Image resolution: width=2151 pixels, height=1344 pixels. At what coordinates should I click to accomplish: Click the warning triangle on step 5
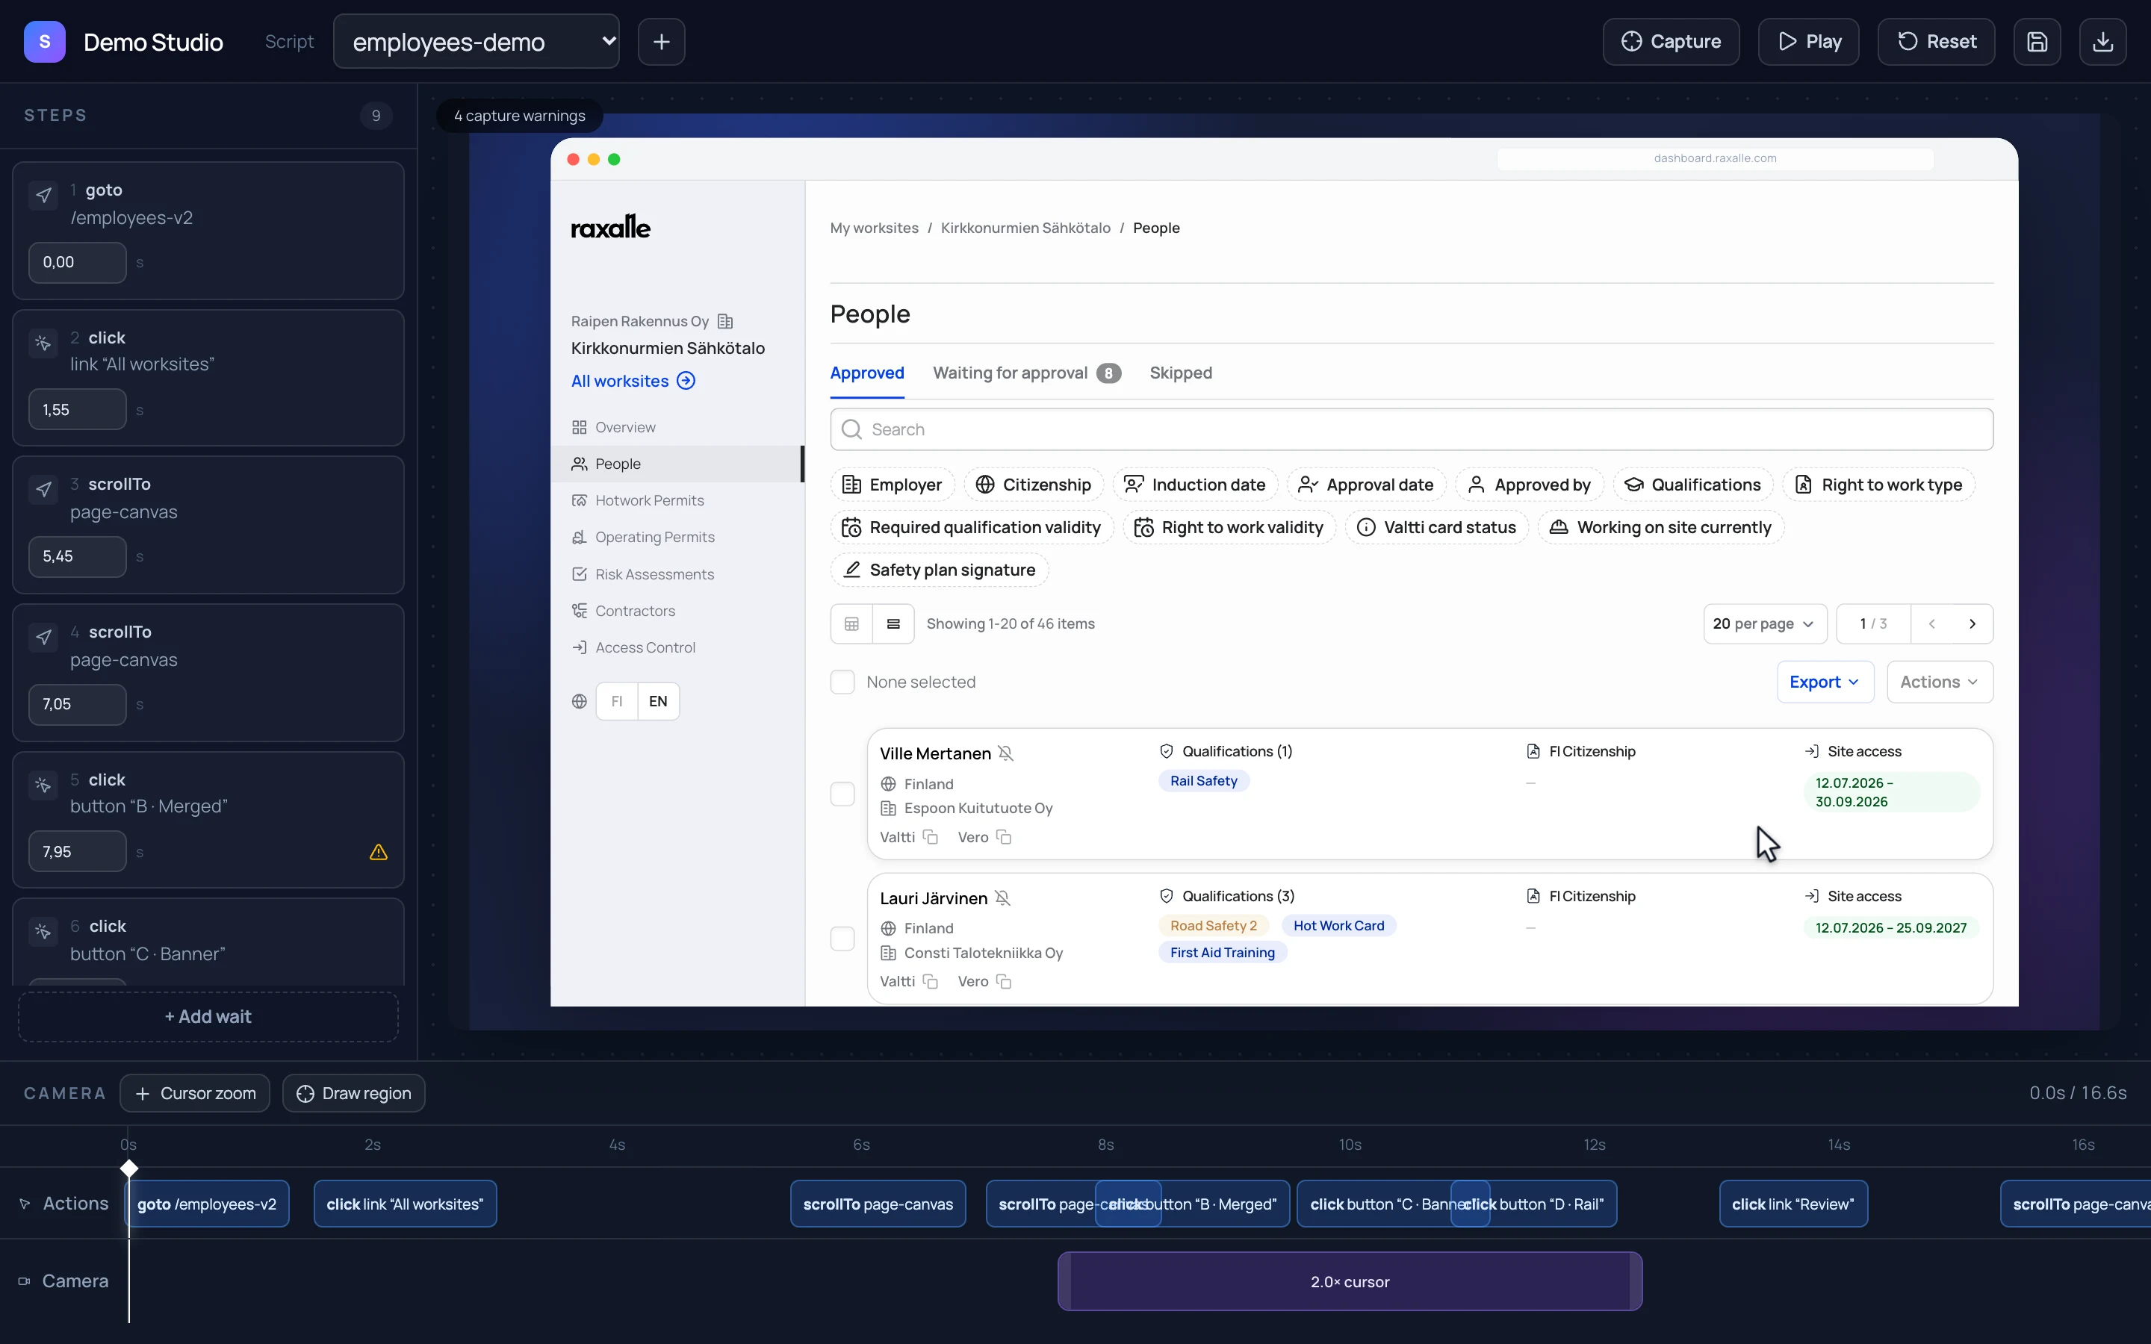click(x=379, y=851)
